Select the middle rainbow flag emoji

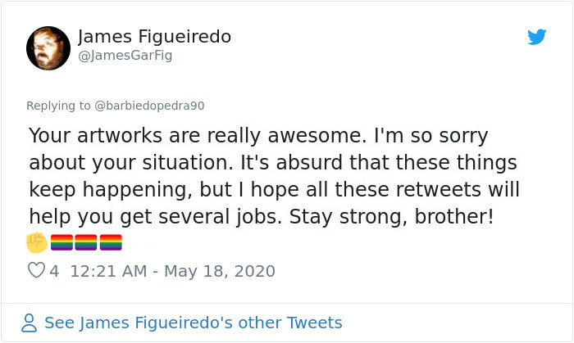tap(86, 242)
